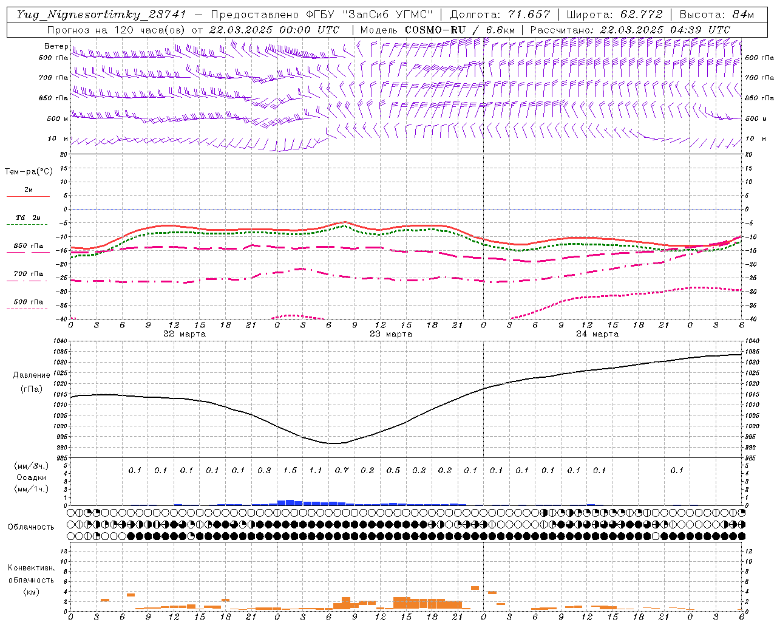This screenshot has width=777, height=622.
Task: Click the Облачность panel label
Action: pos(31,527)
